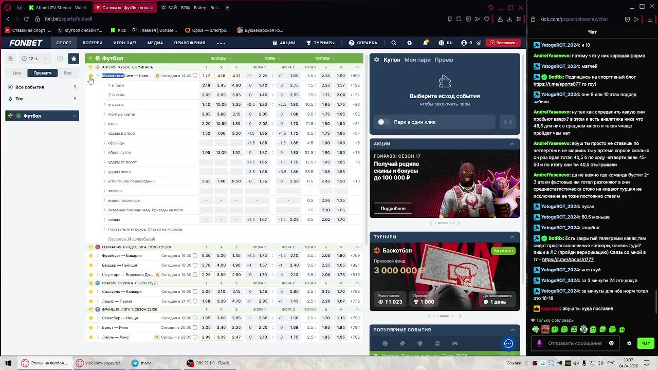Open the 12 ч. time range dropdown
The height and width of the screenshot is (370, 658).
tap(35, 59)
